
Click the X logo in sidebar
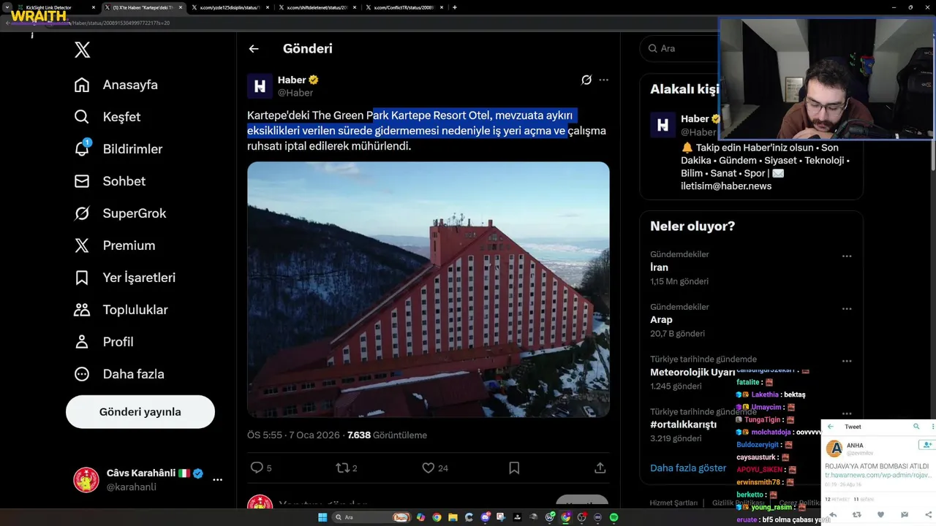click(x=83, y=50)
